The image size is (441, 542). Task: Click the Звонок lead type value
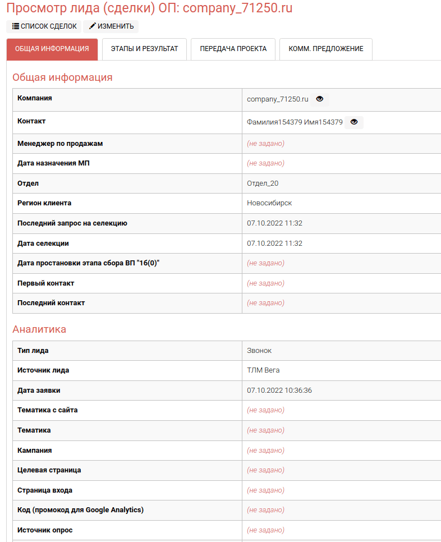click(259, 351)
